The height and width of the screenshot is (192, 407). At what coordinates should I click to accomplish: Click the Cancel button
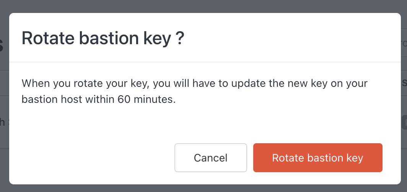[210, 158]
